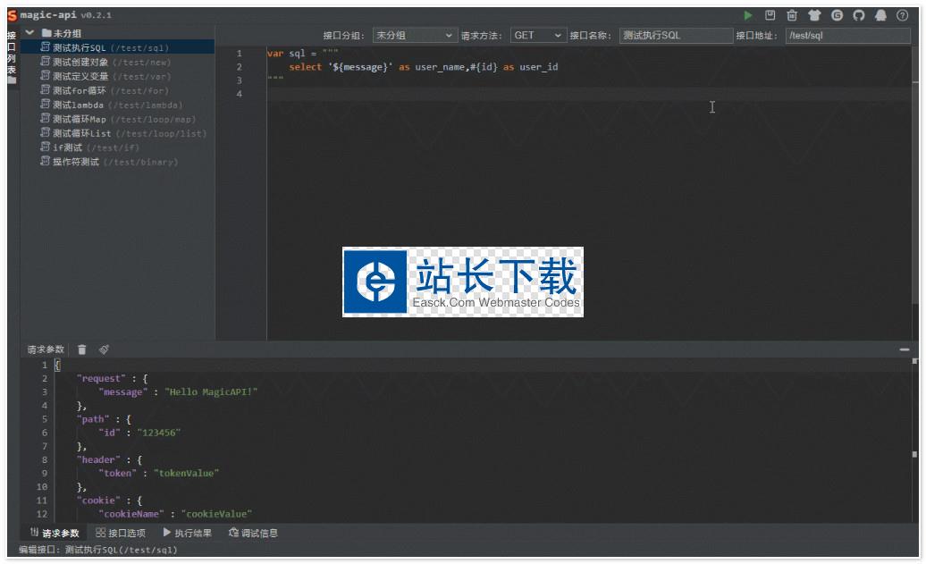Toggle the 接口列表 sidebar panel
Image resolution: width=926 pixels, height=564 pixels.
coord(12,56)
